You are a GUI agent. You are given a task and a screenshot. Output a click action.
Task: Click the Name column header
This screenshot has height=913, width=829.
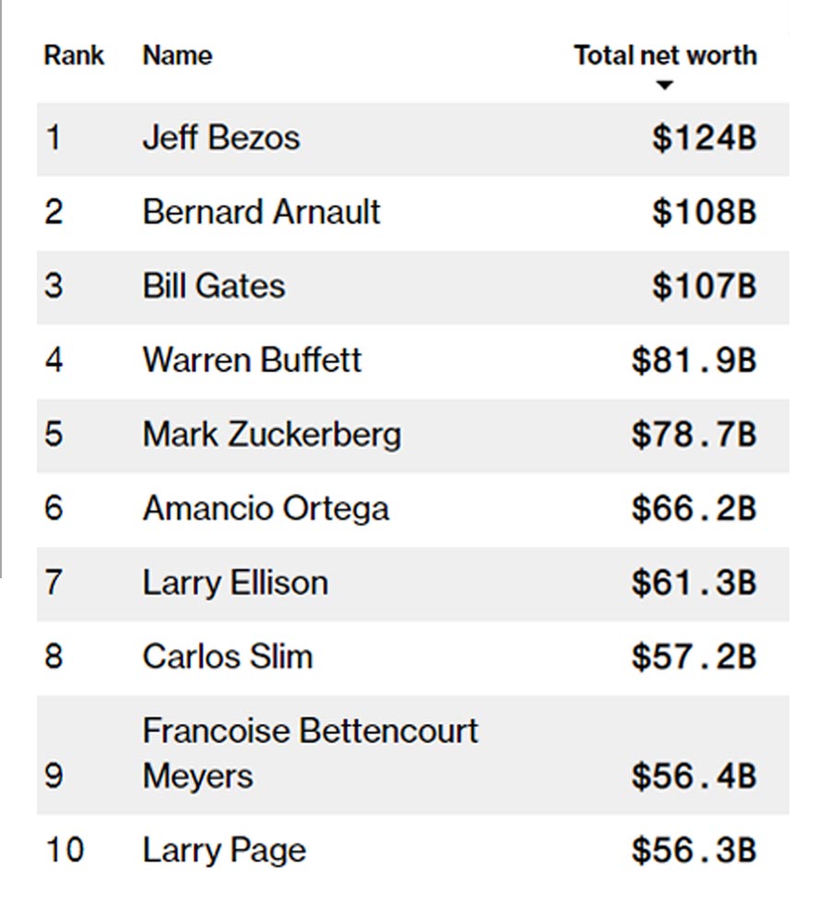pos(177,55)
